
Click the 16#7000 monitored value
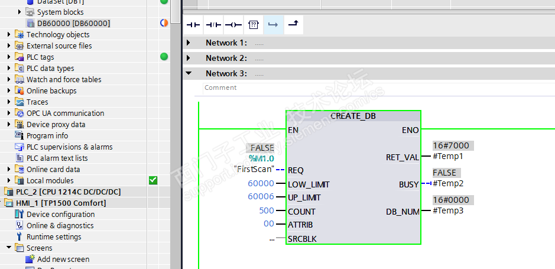[x=453, y=146]
